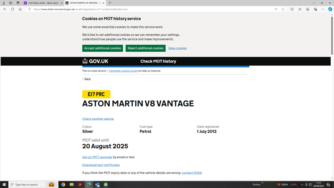Go to browser home page
The image size is (334, 188).
click(x=20, y=9)
